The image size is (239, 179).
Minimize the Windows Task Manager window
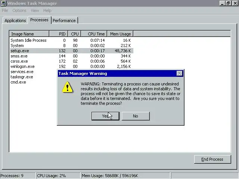223,3
